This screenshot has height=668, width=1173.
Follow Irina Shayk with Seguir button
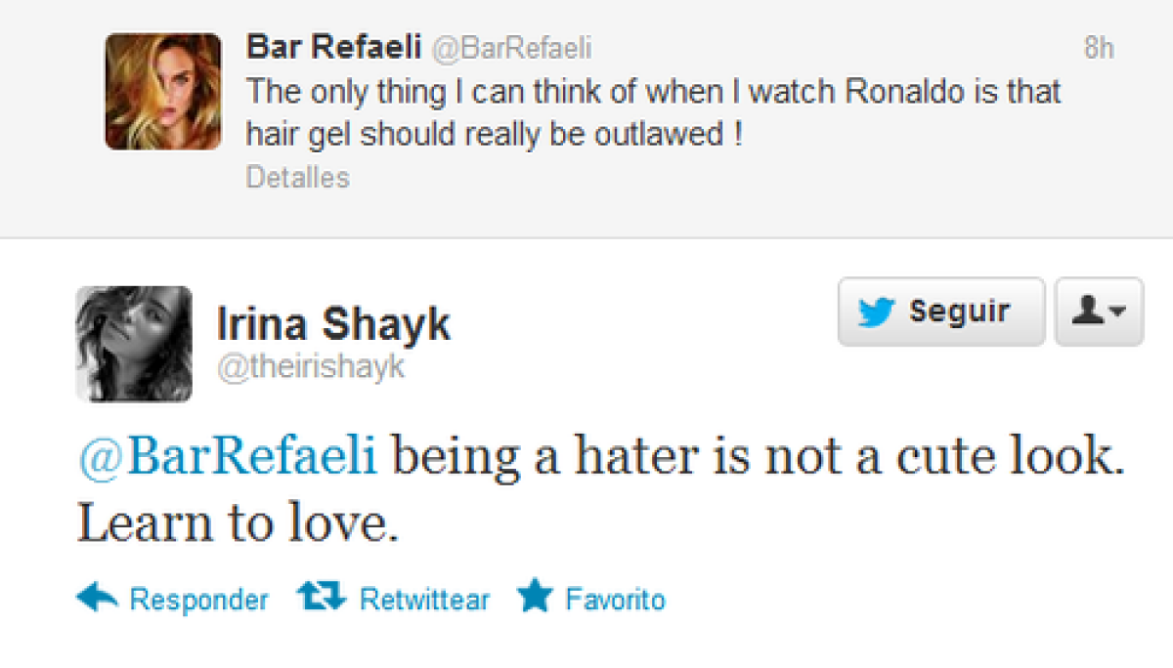tap(940, 313)
